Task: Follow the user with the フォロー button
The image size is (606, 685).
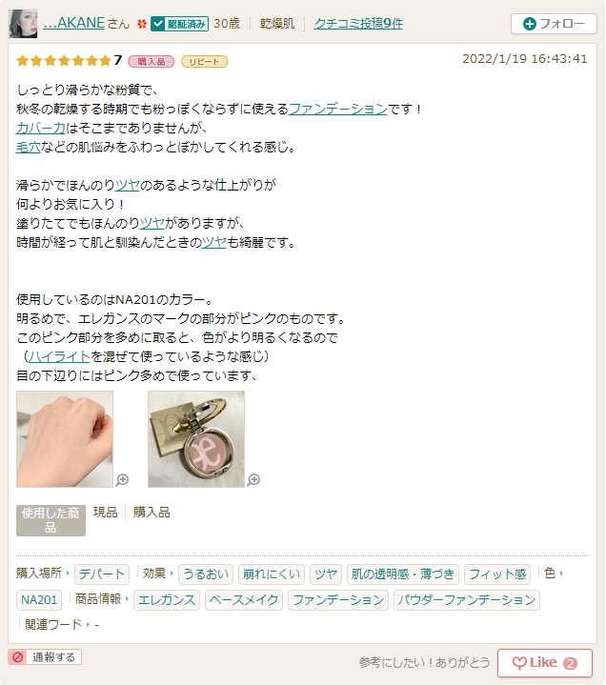Action: (x=554, y=24)
